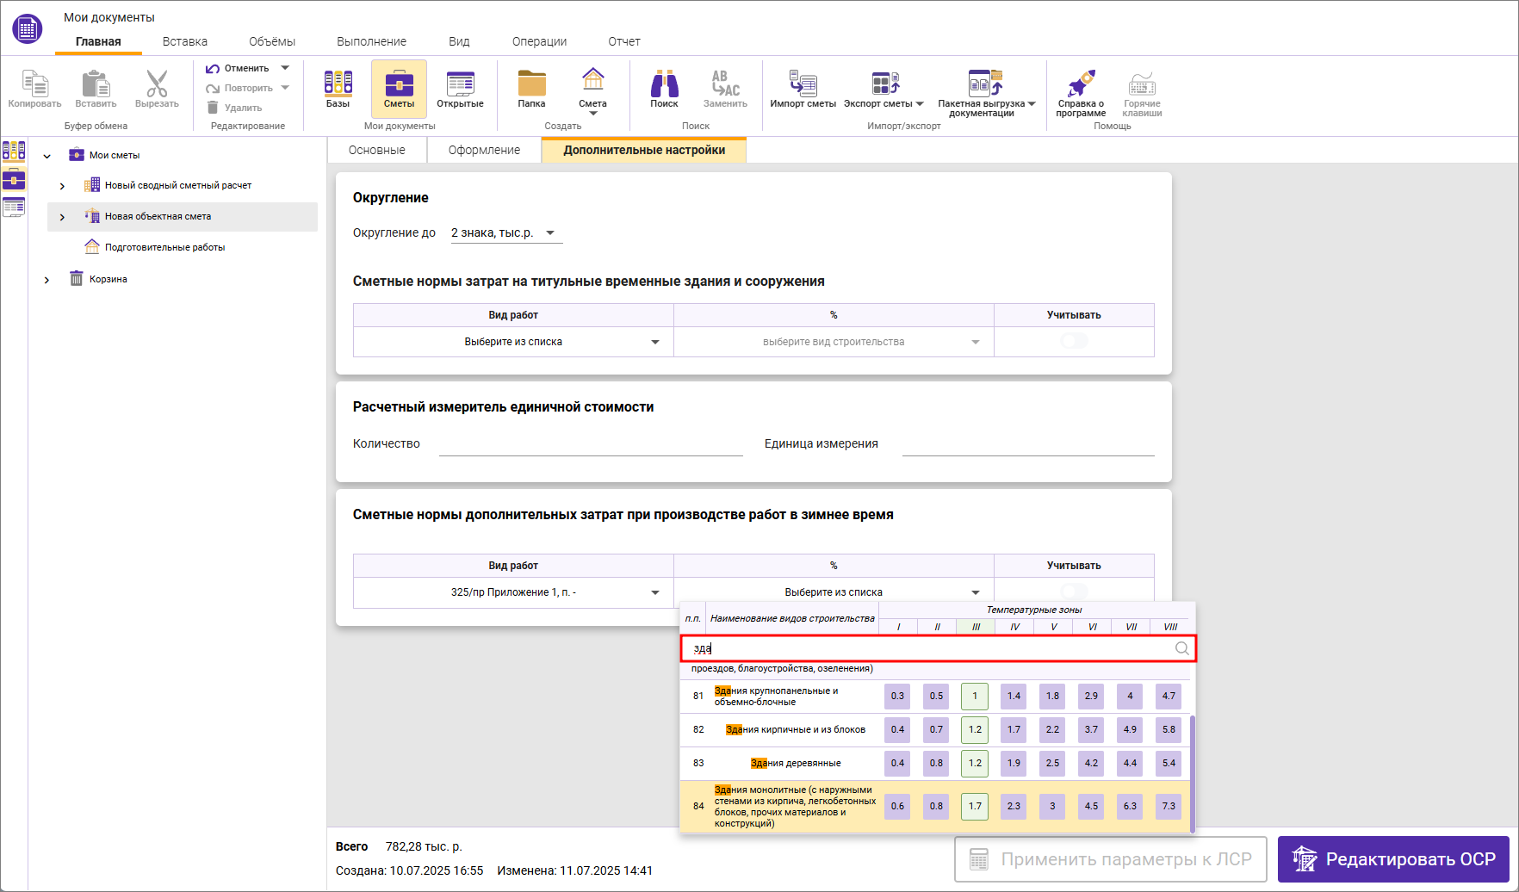
Task: Click the vertical scrollbar in the norms list
Action: (1193, 771)
